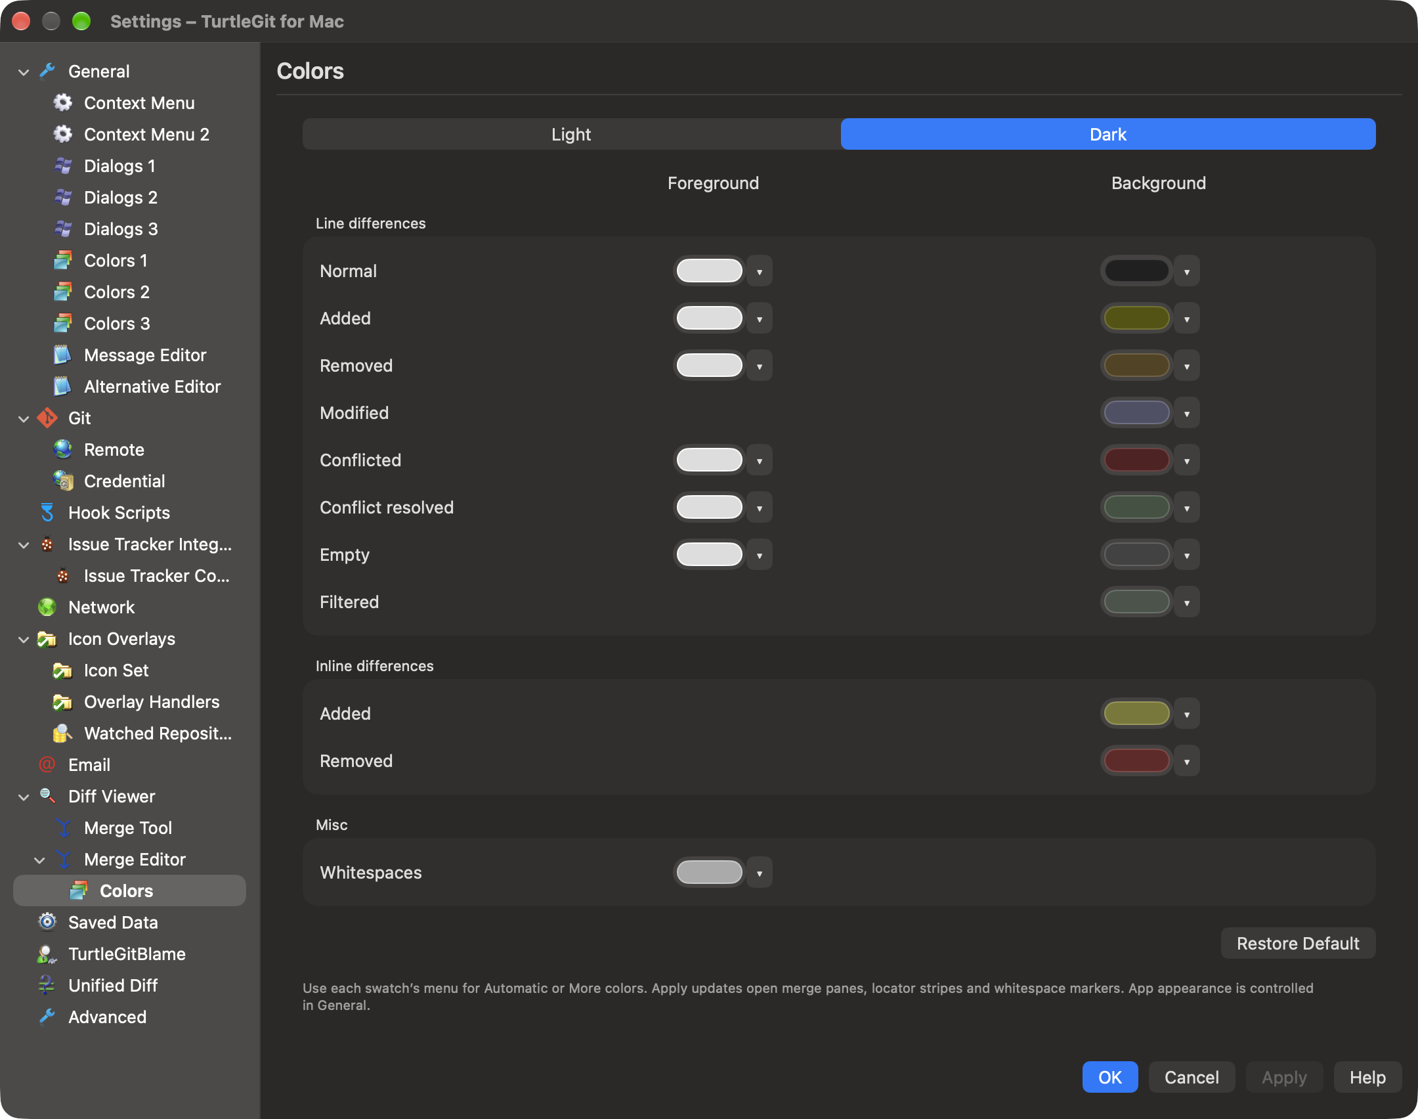Click the Added line background olive swatch

(x=1136, y=318)
